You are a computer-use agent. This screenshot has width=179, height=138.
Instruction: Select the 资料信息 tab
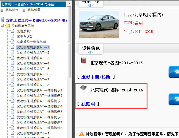tap(91, 49)
